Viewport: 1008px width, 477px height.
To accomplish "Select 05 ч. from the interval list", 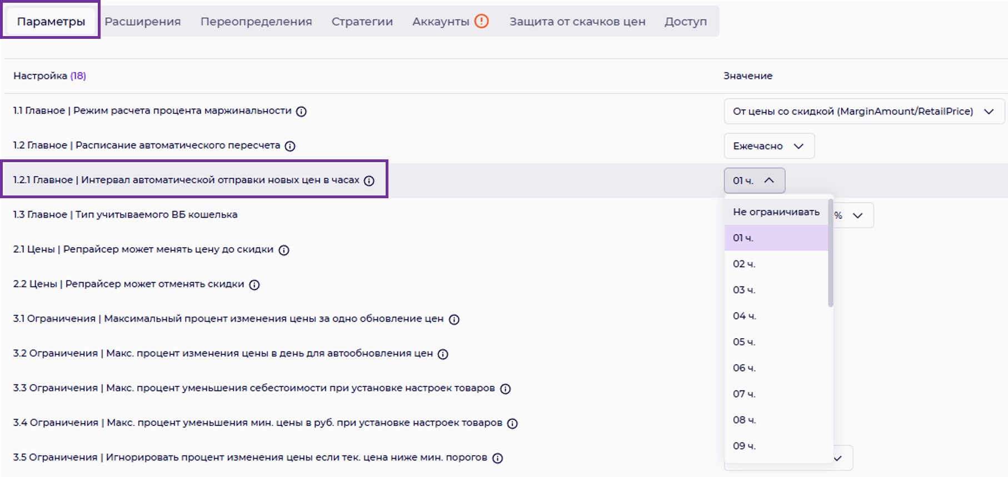I will pyautogui.click(x=744, y=342).
